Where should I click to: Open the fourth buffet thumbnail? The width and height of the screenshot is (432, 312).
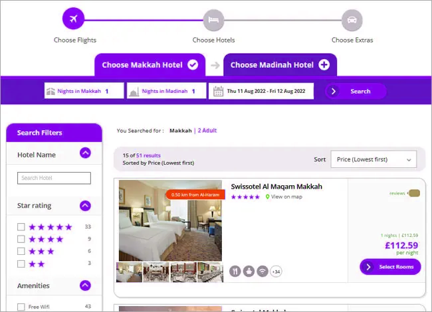(x=210, y=272)
